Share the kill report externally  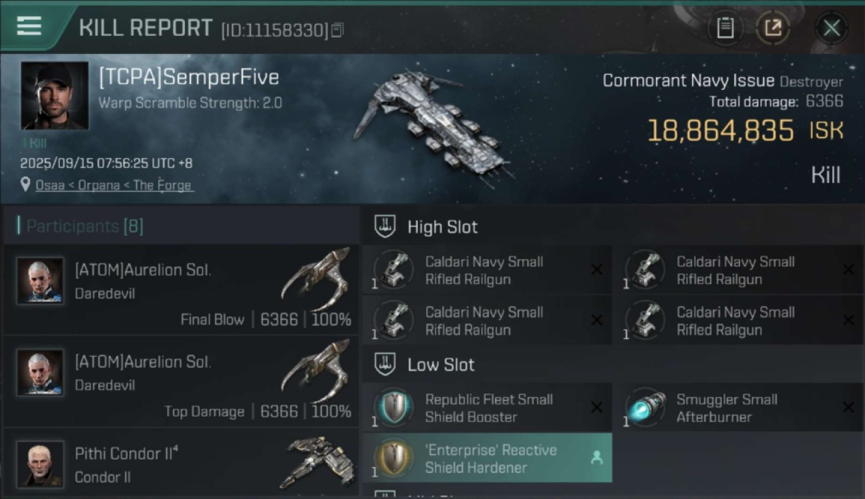click(773, 28)
